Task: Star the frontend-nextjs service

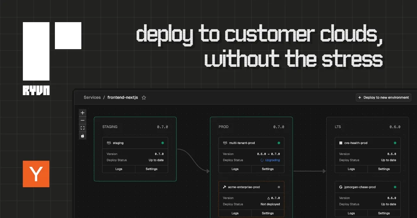Action: pyautogui.click(x=144, y=98)
